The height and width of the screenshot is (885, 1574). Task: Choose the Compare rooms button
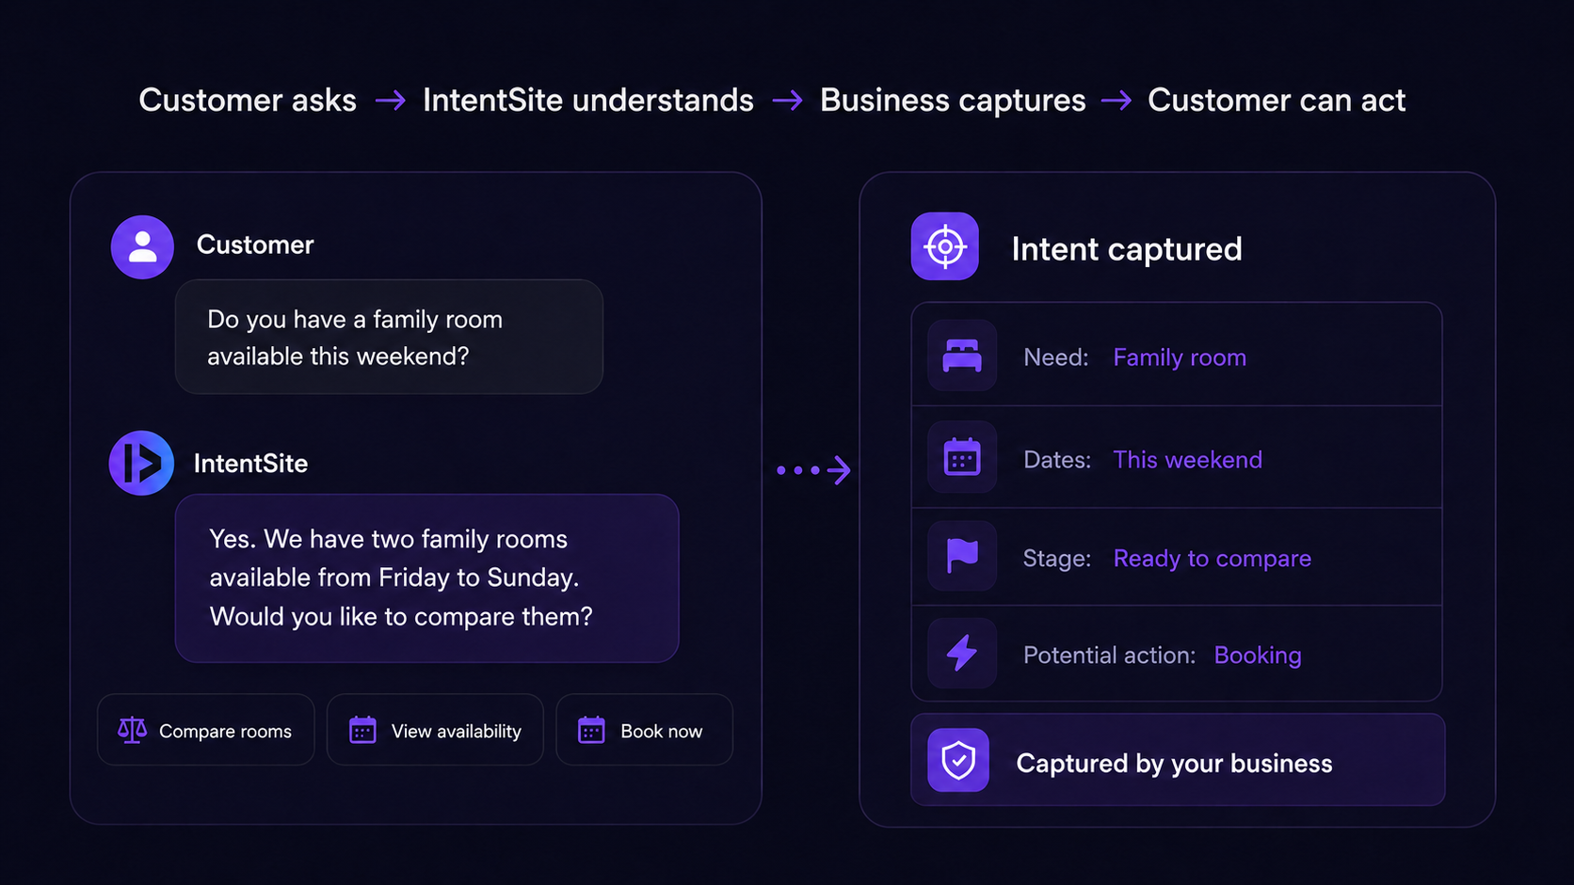pyautogui.click(x=206, y=730)
